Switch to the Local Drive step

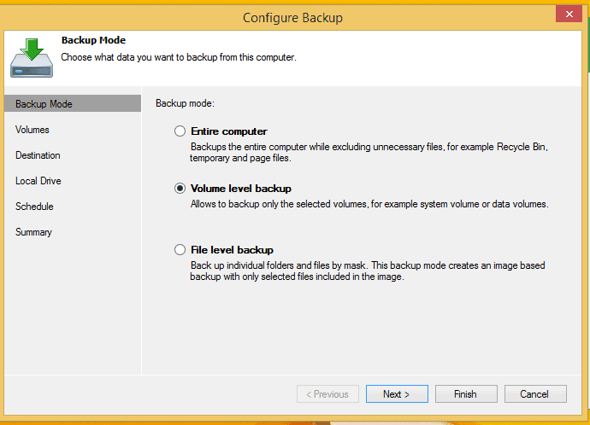(38, 181)
